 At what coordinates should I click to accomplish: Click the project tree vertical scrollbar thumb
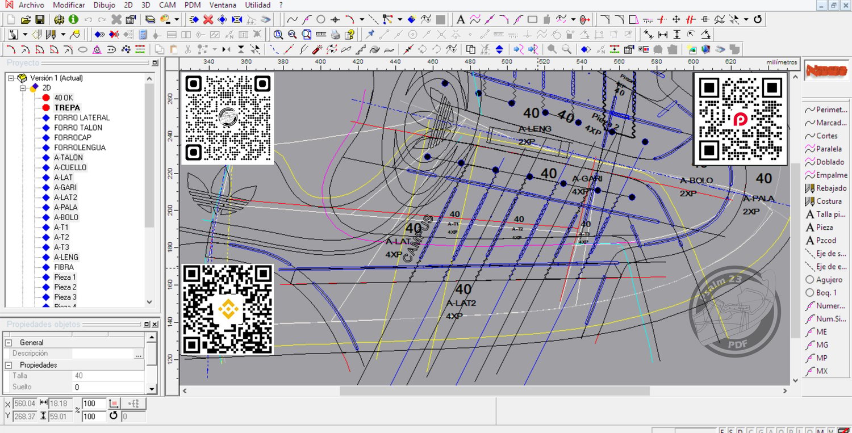tap(149, 155)
